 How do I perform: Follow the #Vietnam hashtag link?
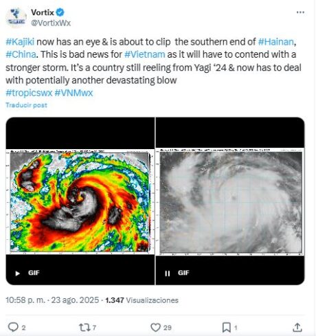point(145,54)
